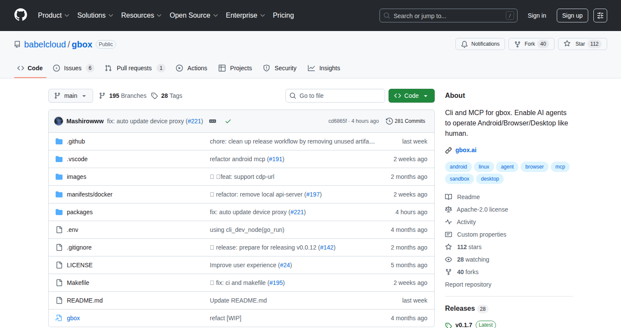
Task: Click the manifests/docker folder icon
Action: [x=59, y=194]
